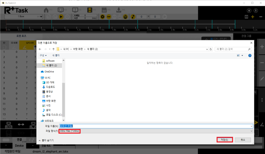265x154 pixels.
Task: Select 바탕 화면 in the navigation pane
Action: tap(51, 101)
